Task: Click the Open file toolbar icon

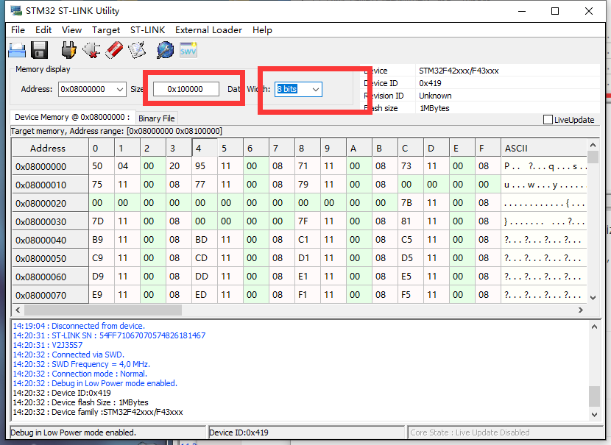Action: tap(17, 50)
